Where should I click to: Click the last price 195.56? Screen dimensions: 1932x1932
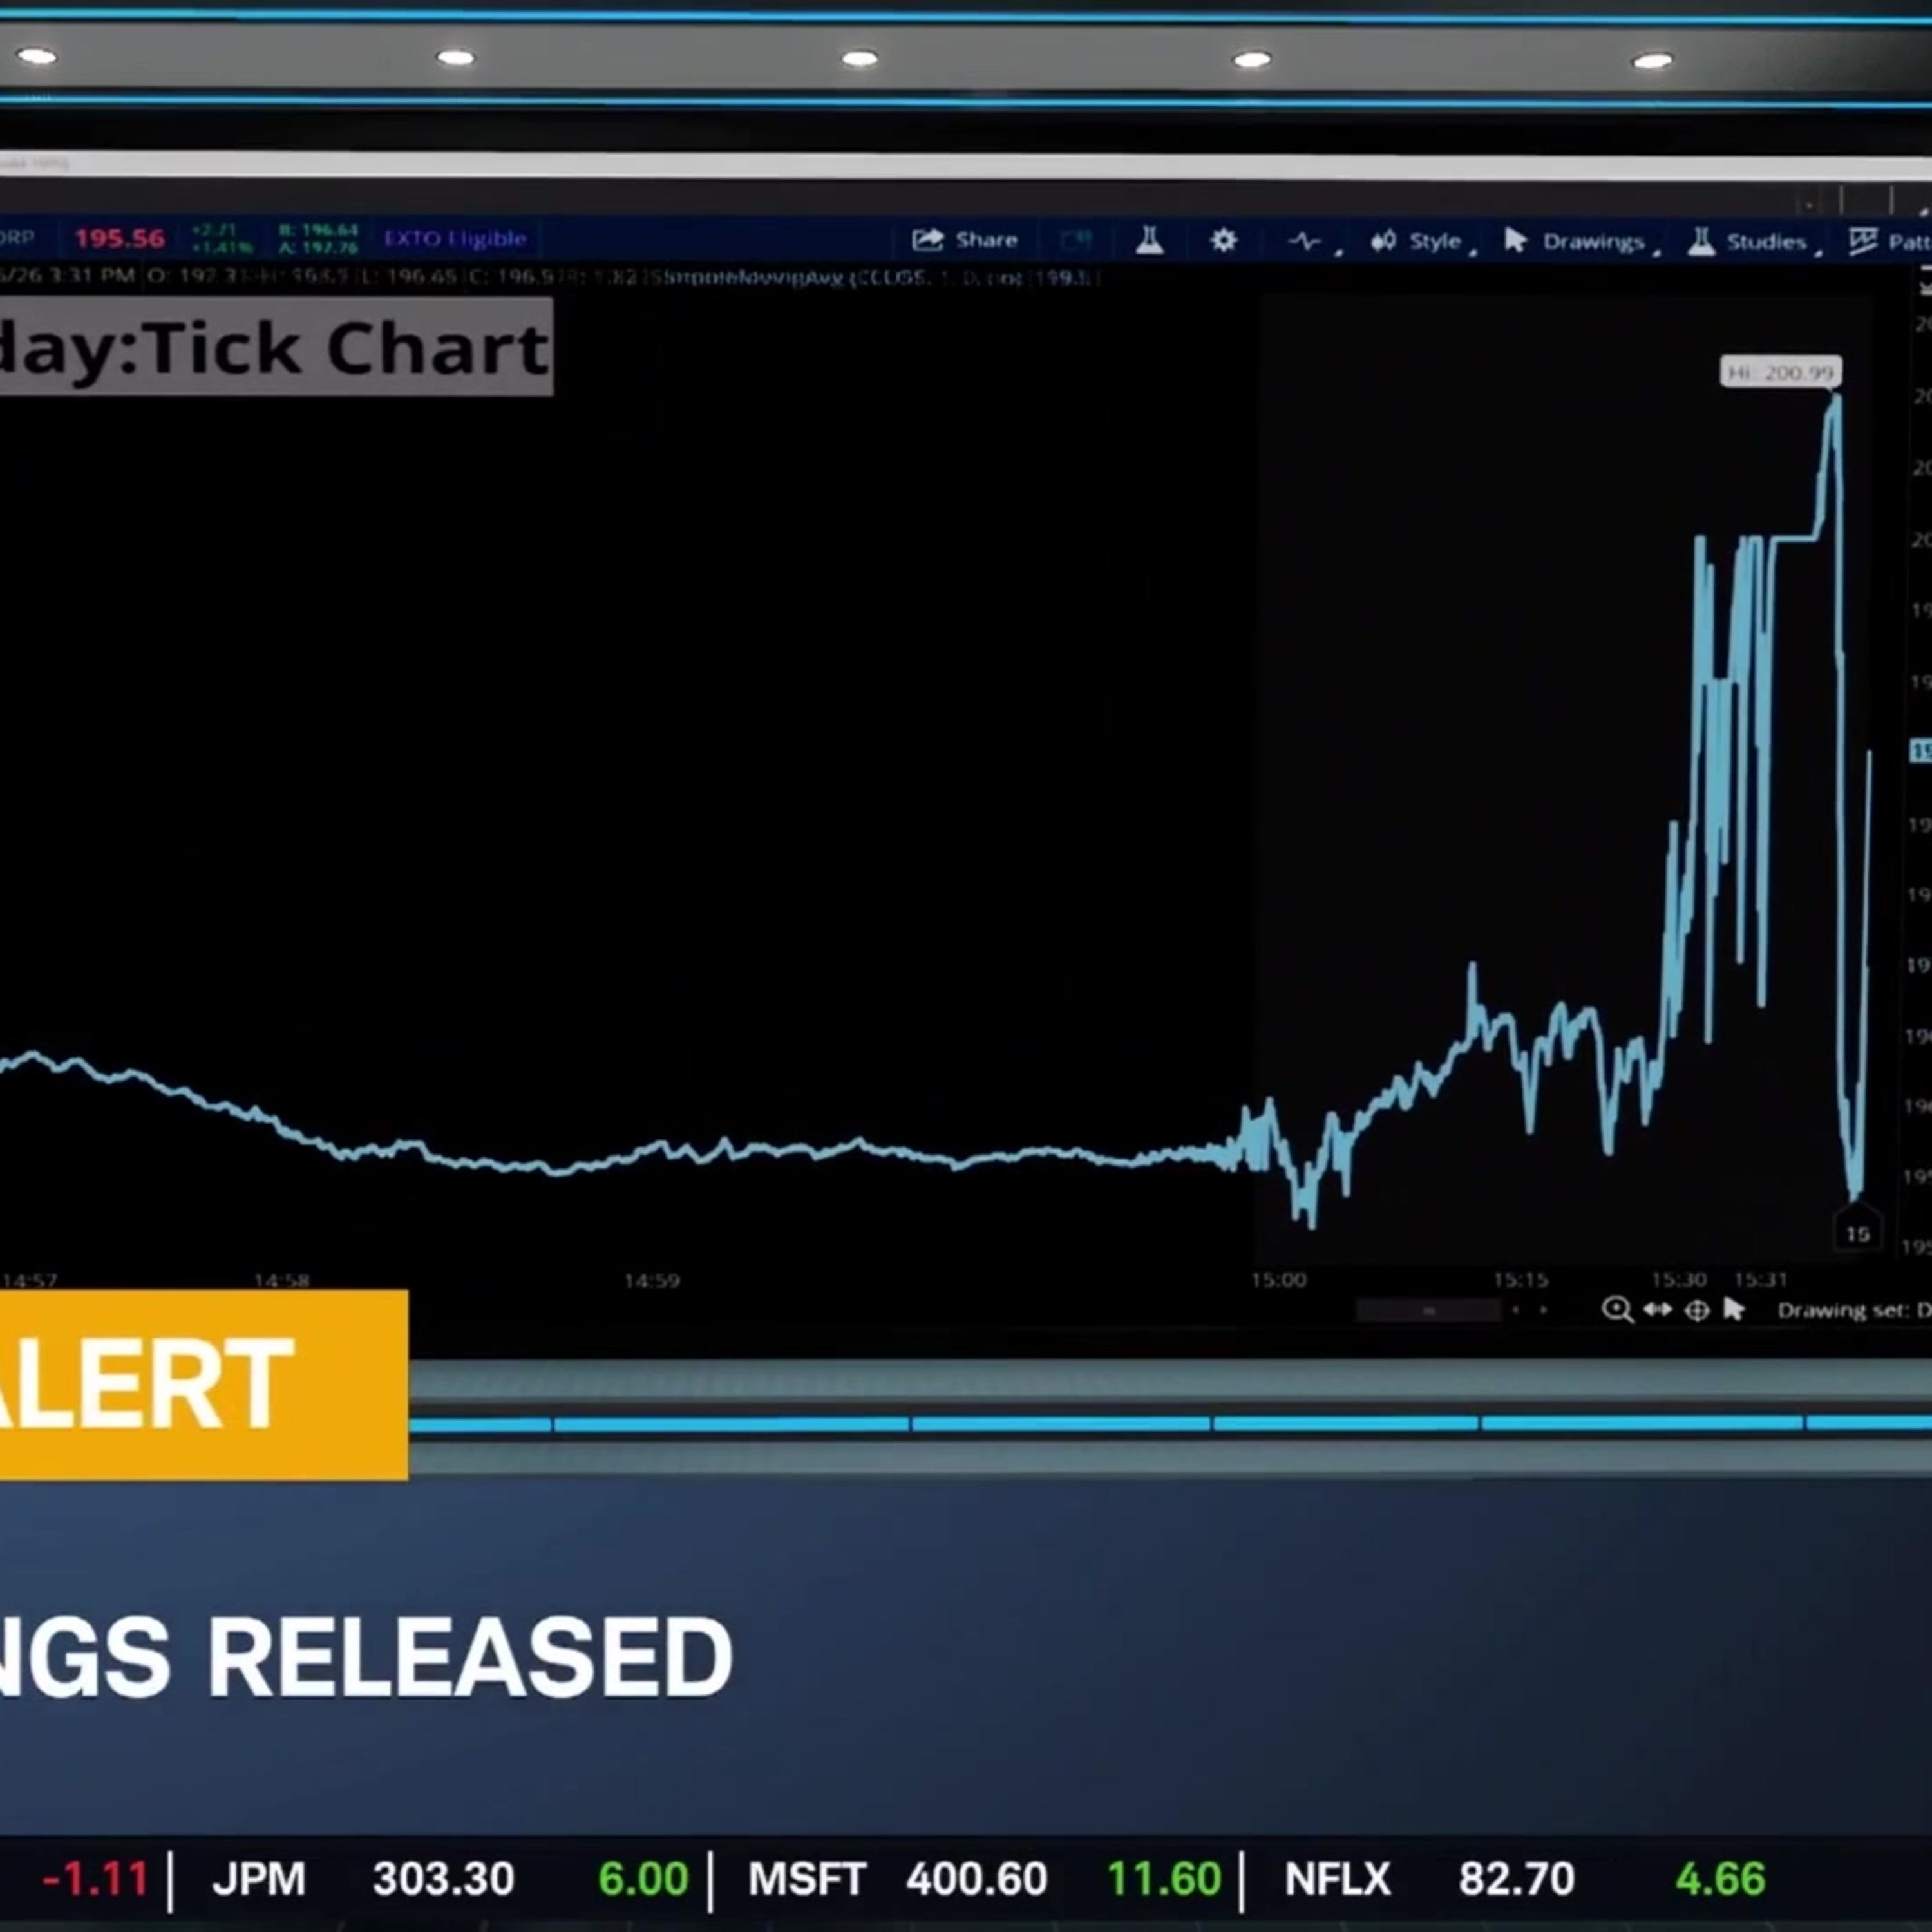click(119, 239)
